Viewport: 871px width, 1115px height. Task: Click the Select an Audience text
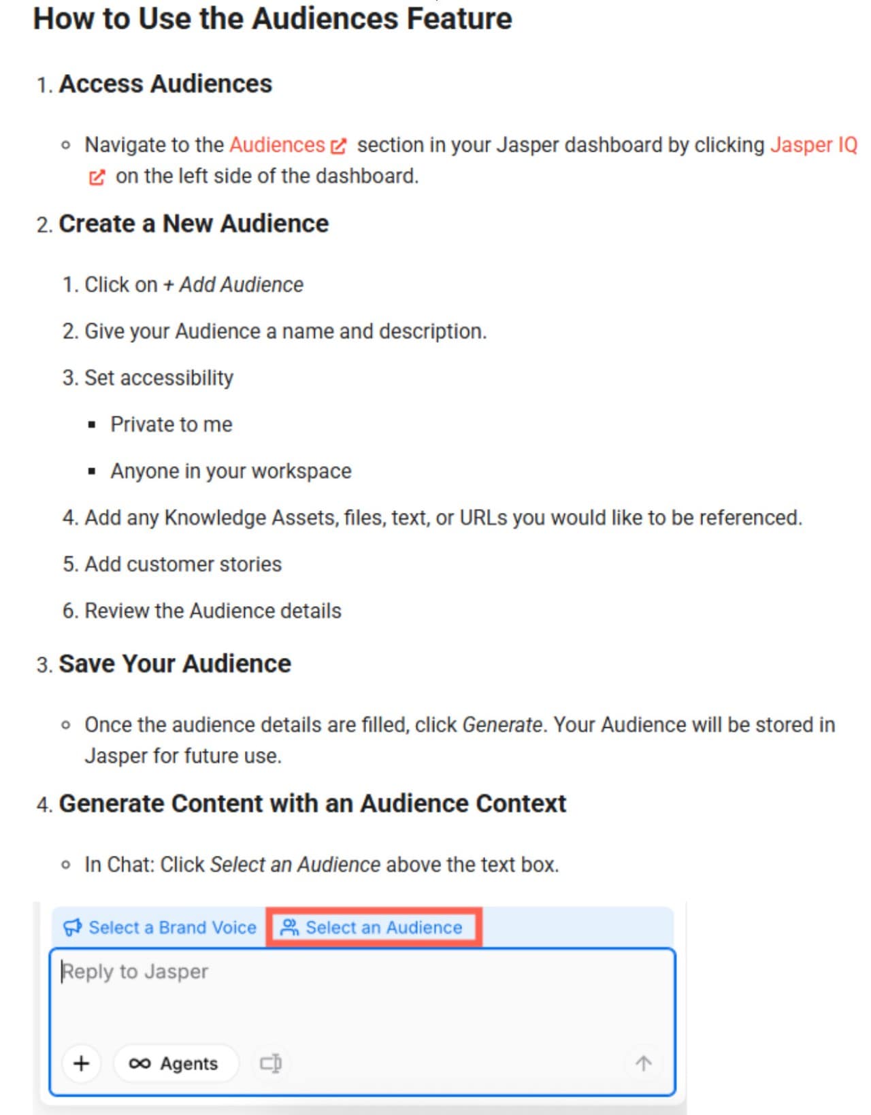tap(384, 927)
